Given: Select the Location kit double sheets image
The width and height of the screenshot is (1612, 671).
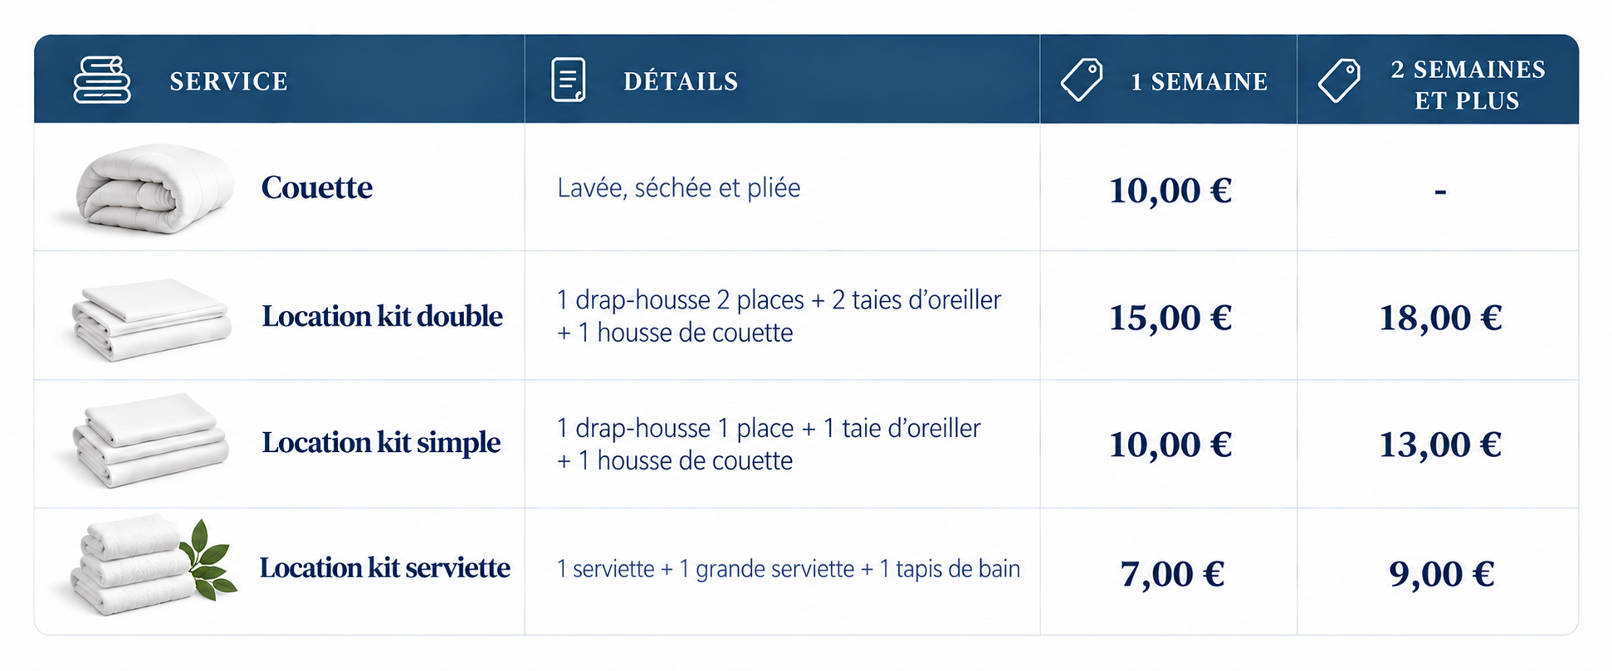Looking at the screenshot, I should 151,319.
